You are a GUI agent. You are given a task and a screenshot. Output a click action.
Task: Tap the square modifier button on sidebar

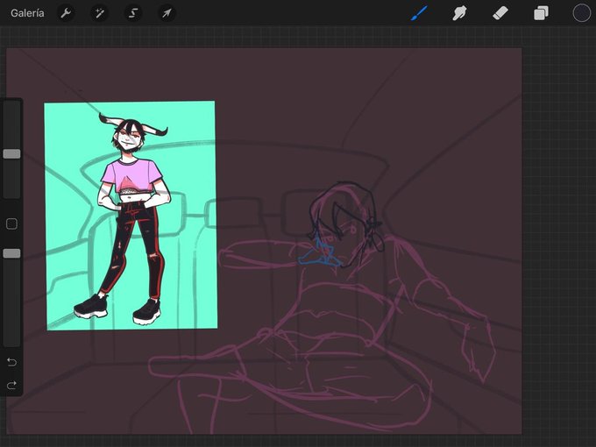point(11,223)
